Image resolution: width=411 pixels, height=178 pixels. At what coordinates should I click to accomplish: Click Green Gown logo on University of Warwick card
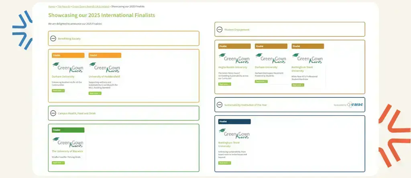click(67, 142)
